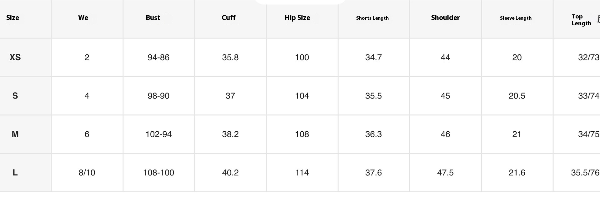Viewport: 600px width, 197px height.
Task: Click the S shorts length value 35.5
Action: pos(374,96)
